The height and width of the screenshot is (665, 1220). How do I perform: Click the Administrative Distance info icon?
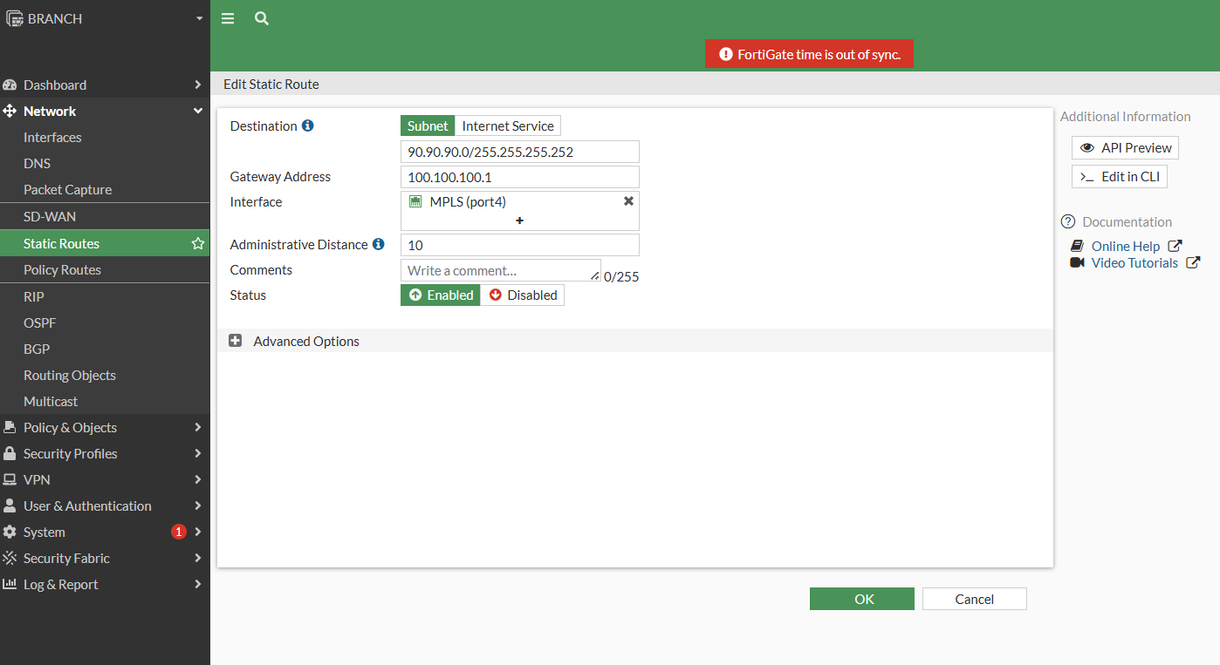378,244
